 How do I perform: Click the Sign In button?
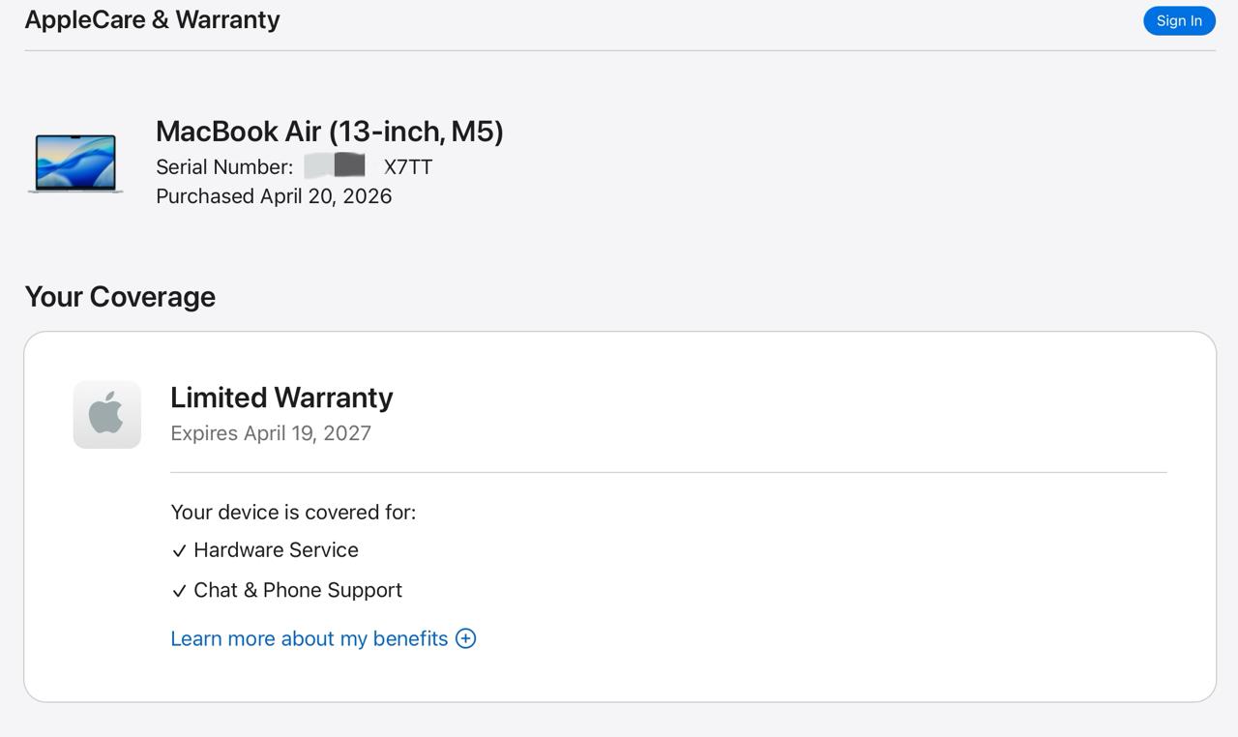[1179, 20]
